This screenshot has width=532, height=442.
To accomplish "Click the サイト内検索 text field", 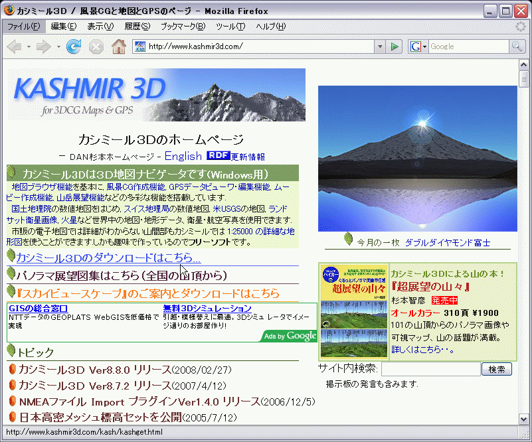I will pos(431,369).
